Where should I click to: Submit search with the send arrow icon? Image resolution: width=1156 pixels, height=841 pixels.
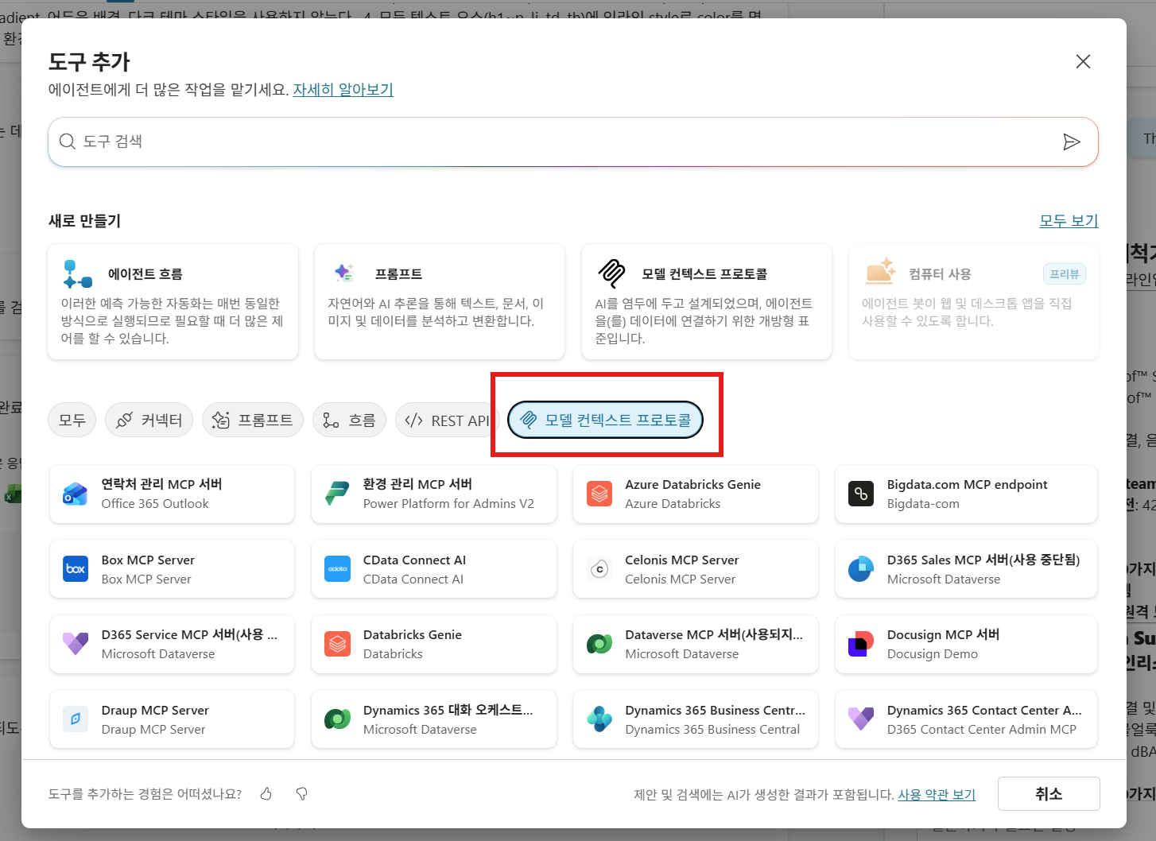1072,141
